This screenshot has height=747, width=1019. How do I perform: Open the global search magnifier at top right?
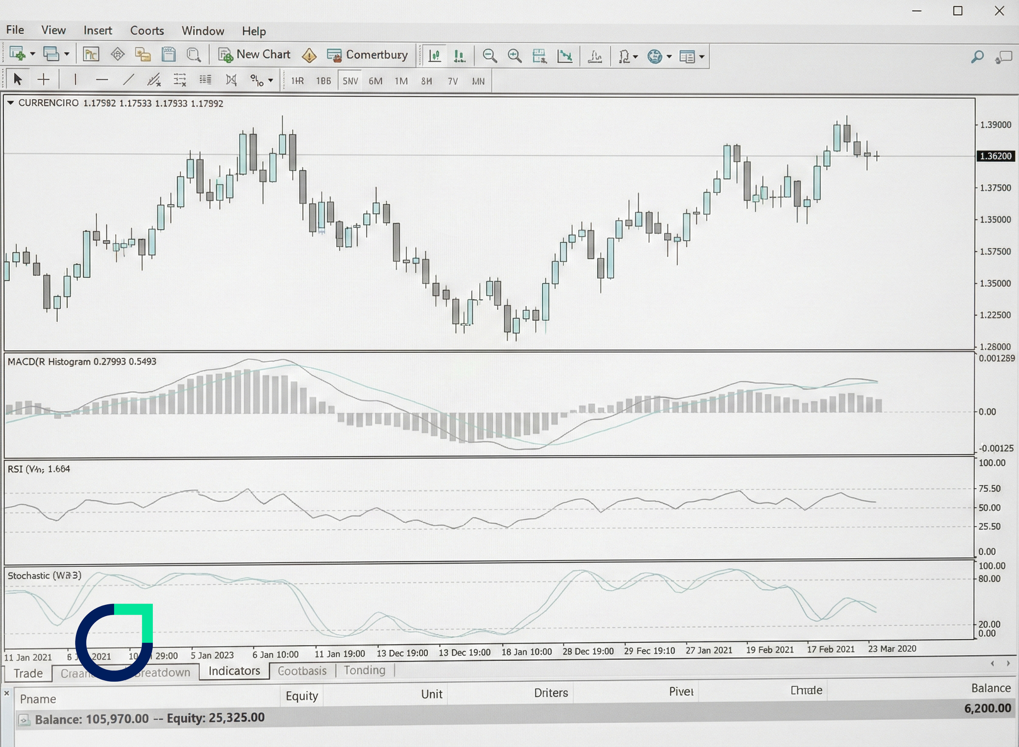(977, 56)
